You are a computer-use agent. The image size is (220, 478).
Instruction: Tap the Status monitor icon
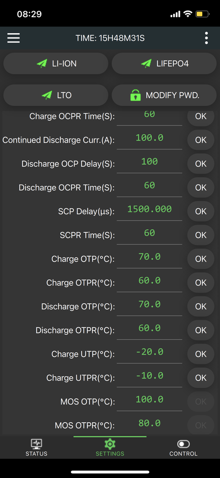pyautogui.click(x=37, y=443)
